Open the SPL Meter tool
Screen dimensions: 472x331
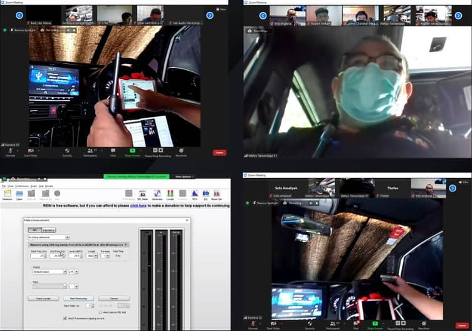pyautogui.click(x=143, y=195)
